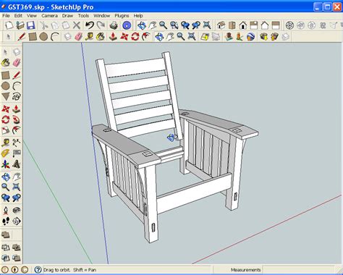Click the Measurements input box
The height and width of the screenshot is (275, 343).
[x=298, y=270]
